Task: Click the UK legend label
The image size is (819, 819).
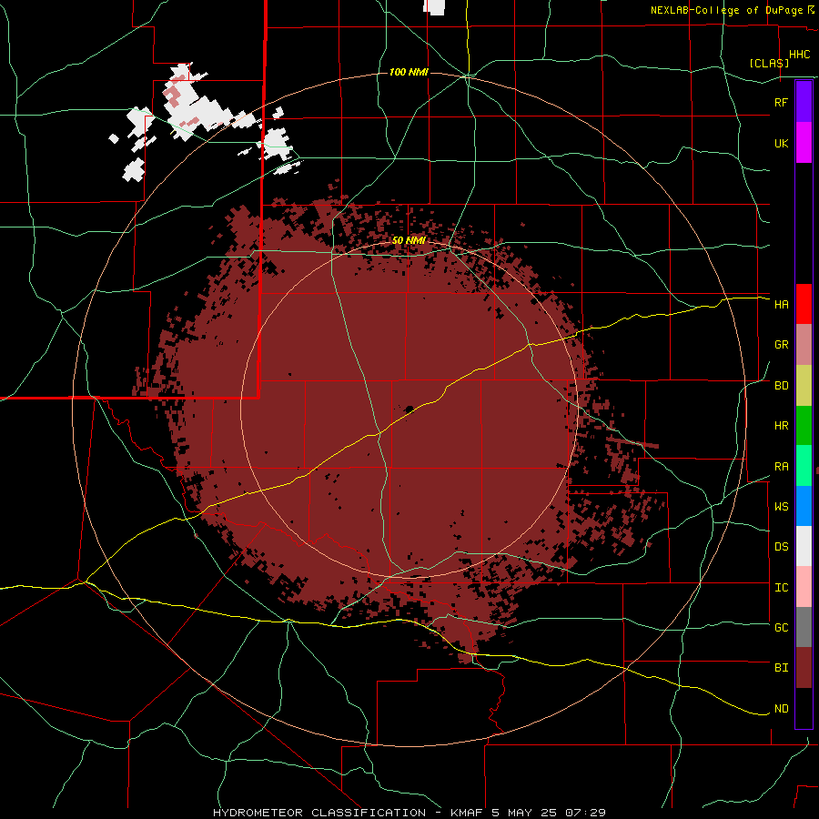Action: (781, 143)
